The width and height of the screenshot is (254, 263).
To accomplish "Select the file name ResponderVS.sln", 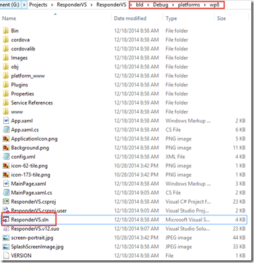I will [30, 220].
